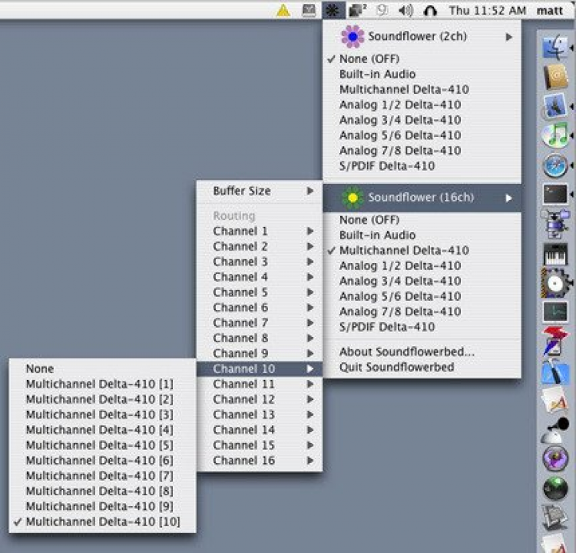
Task: Choose Analog 1/2 Delta-410 under Soundflower (2ch)
Action: tap(422, 105)
